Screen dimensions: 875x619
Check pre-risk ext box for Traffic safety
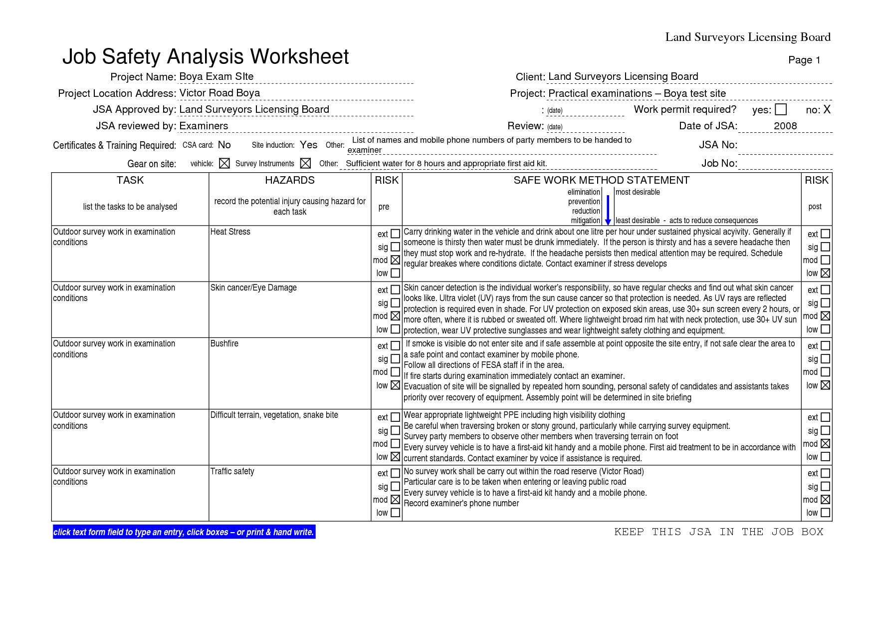396,473
